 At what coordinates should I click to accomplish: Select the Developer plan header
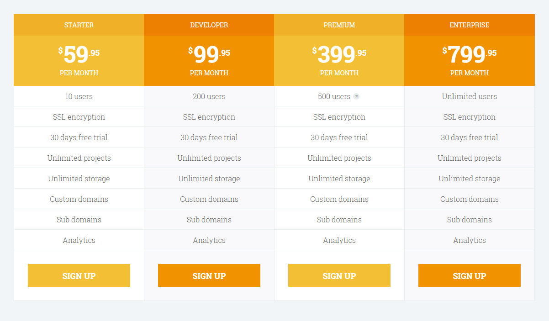click(x=209, y=25)
